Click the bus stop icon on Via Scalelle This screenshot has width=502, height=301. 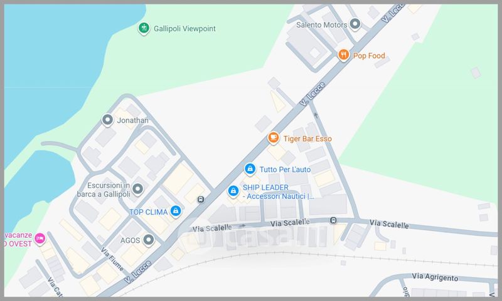[x=333, y=220]
